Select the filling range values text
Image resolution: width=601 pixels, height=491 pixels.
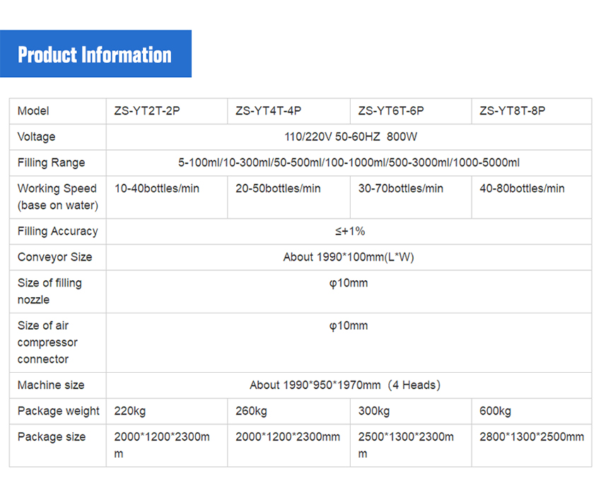point(349,163)
